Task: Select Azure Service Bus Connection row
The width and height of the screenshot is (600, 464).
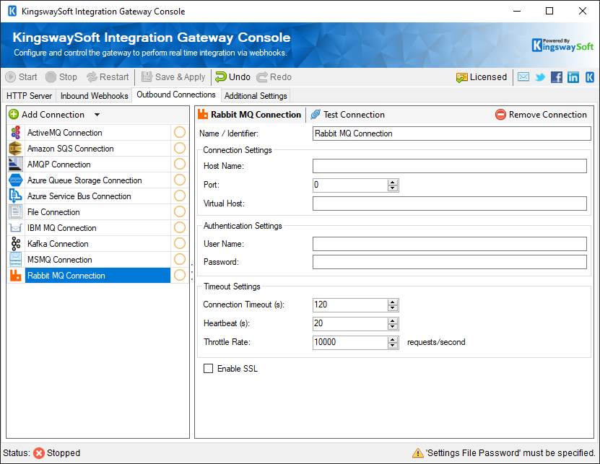Action: click(97, 196)
